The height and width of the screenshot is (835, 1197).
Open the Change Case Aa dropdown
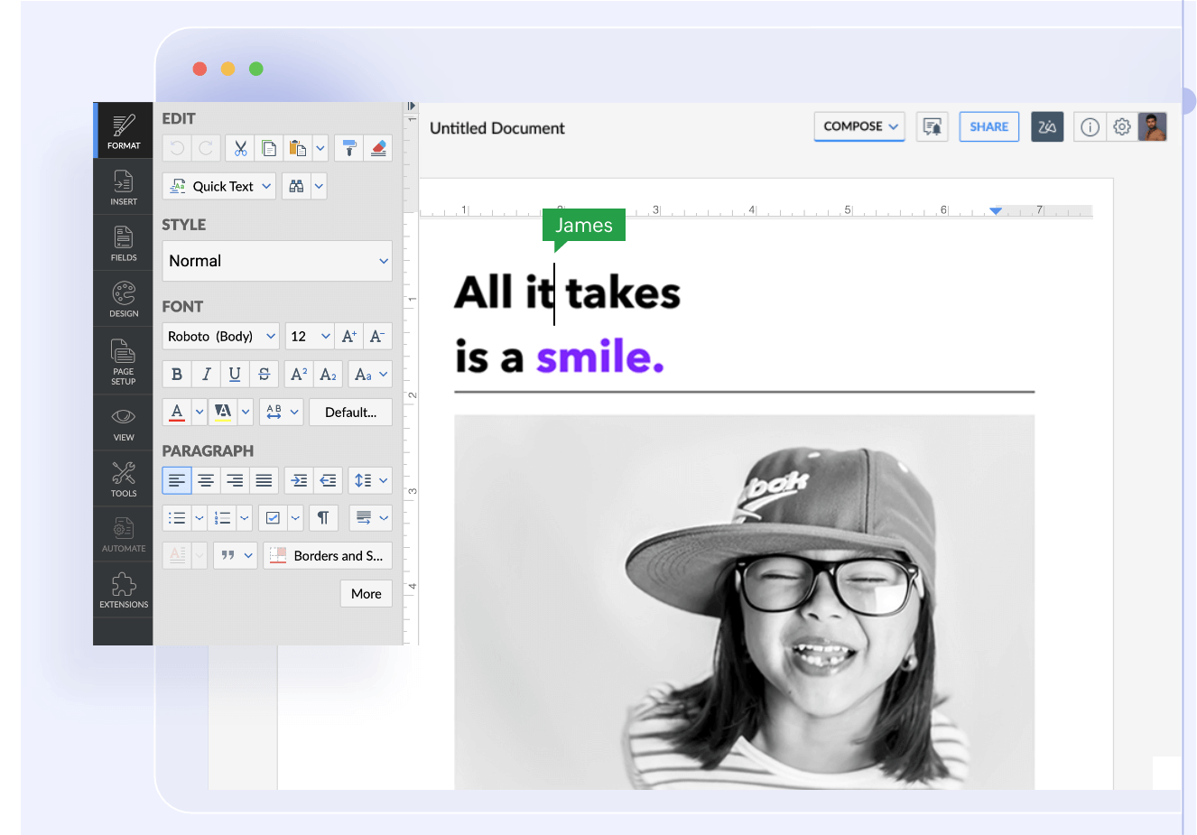click(370, 374)
